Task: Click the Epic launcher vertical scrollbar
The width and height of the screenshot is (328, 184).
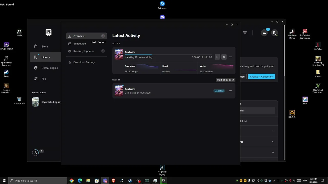Action: click(x=284, y=50)
